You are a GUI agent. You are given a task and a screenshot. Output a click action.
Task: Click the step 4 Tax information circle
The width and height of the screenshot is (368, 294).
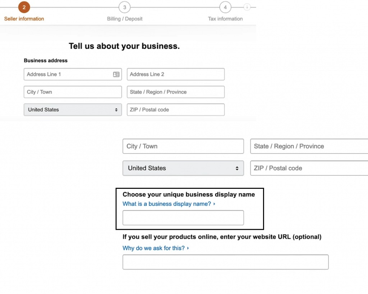tap(225, 7)
